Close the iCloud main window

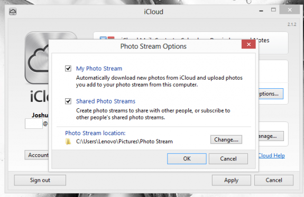coord(290,10)
